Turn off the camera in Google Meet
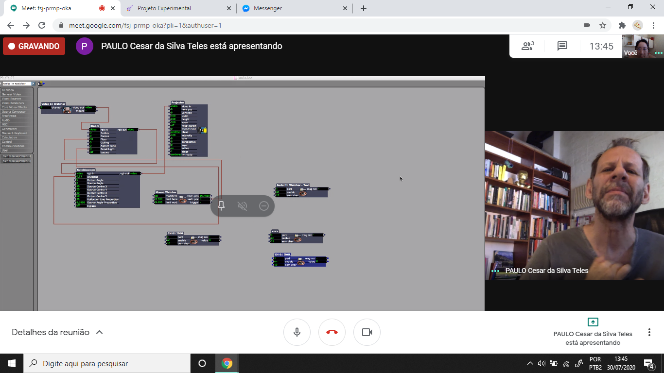Image resolution: width=664 pixels, height=373 pixels. coord(367,332)
